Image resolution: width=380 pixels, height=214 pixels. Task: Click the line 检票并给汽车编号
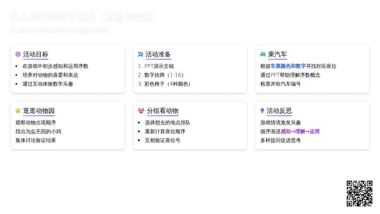(x=281, y=84)
